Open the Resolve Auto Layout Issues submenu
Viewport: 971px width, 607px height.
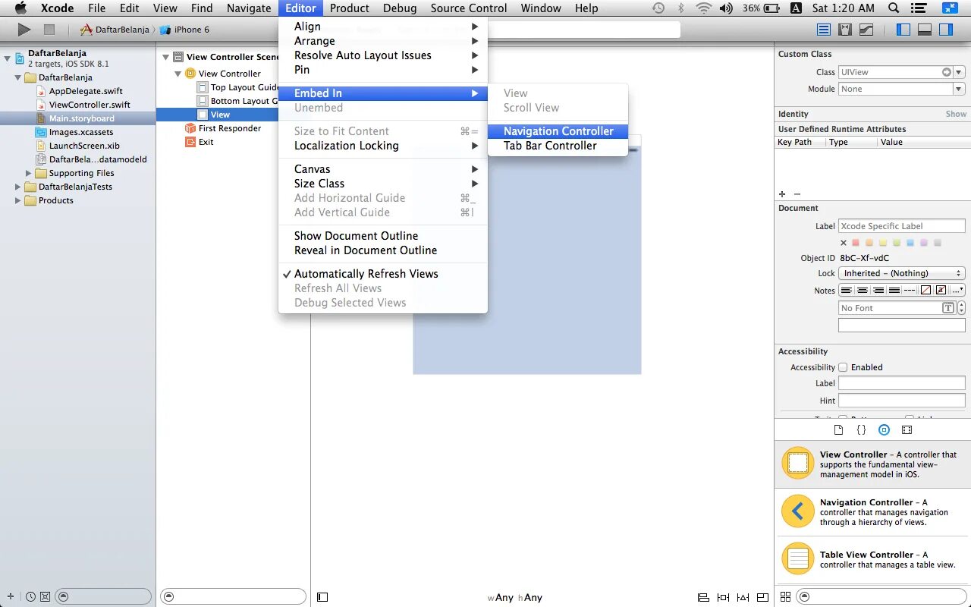click(383, 55)
